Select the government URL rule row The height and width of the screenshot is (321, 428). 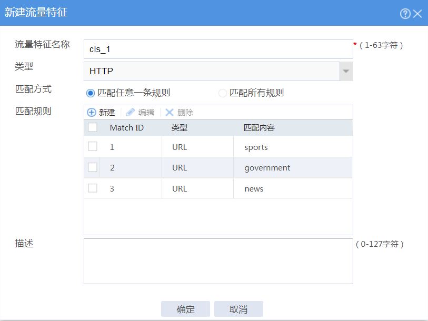(267, 168)
